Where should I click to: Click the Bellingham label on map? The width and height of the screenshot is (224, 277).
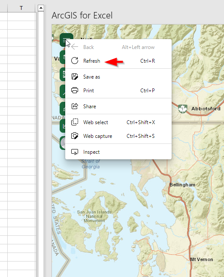point(182,185)
